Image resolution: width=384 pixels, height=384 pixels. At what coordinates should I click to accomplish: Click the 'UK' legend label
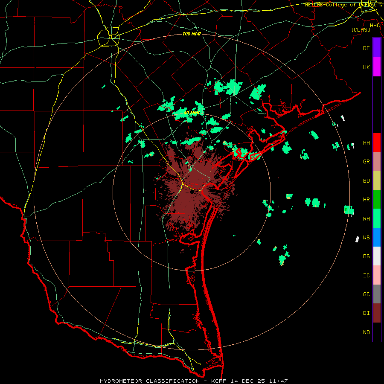366,67
